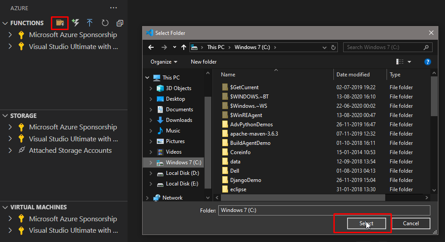Select the DjangoDemo folder
The height and width of the screenshot is (242, 445).
(x=245, y=180)
